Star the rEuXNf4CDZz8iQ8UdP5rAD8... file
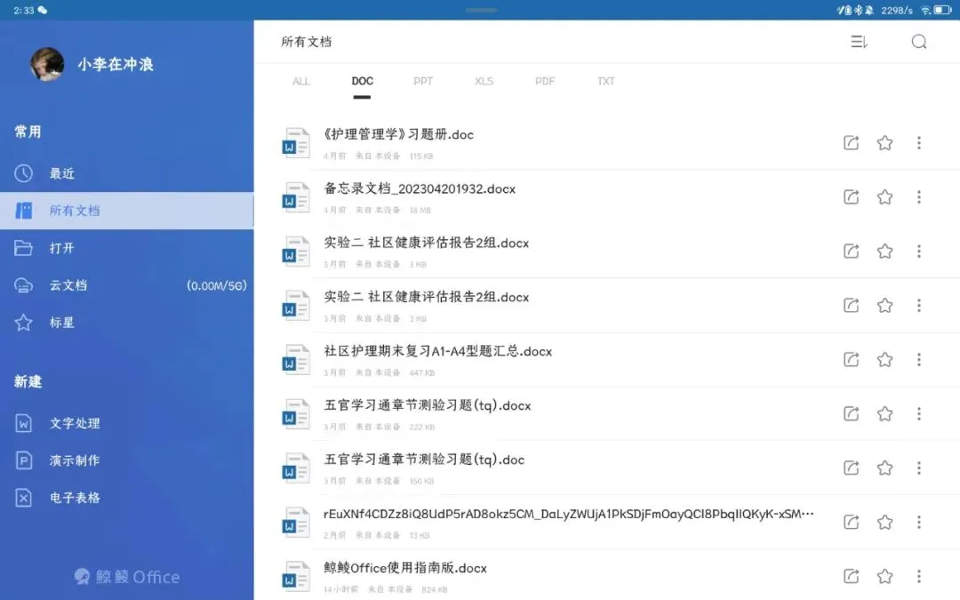 tap(884, 522)
